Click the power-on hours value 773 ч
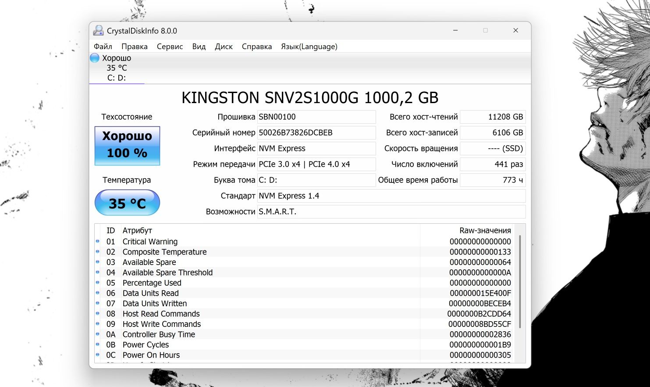 click(493, 180)
